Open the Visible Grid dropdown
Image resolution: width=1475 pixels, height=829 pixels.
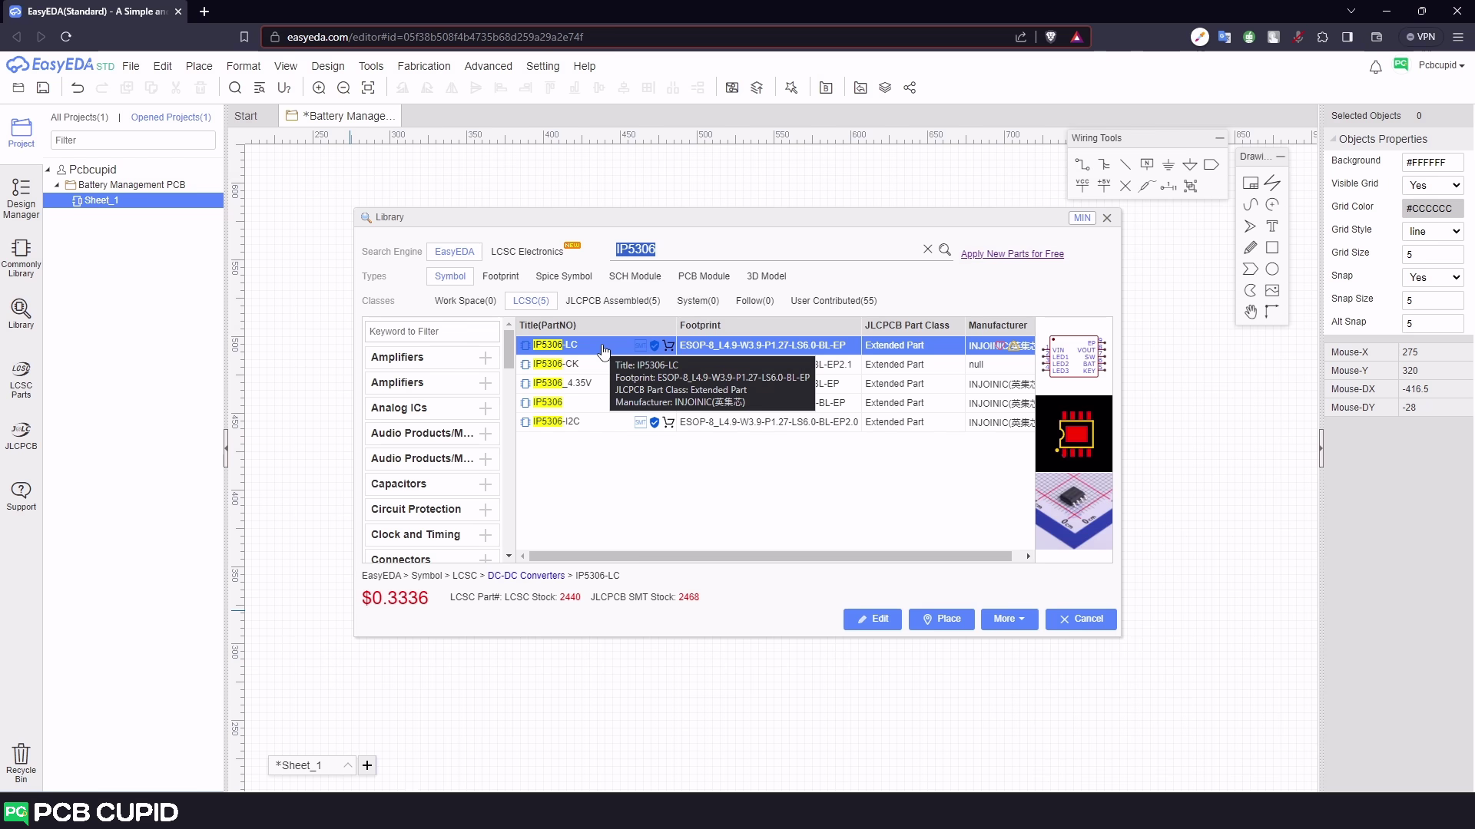(x=1433, y=185)
